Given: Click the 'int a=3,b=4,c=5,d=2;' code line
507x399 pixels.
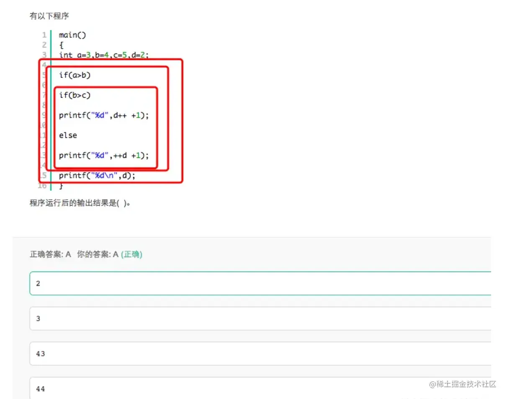Looking at the screenshot, I should click(104, 55).
